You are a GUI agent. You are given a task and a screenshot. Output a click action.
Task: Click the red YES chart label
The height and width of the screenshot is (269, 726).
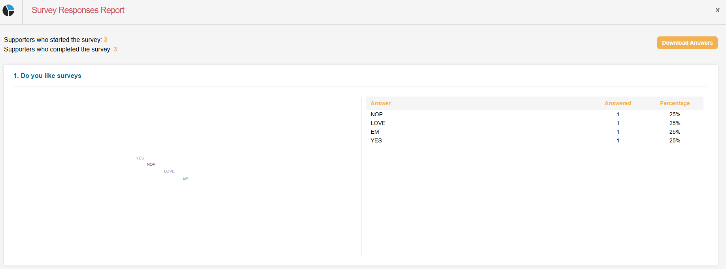[140, 158]
